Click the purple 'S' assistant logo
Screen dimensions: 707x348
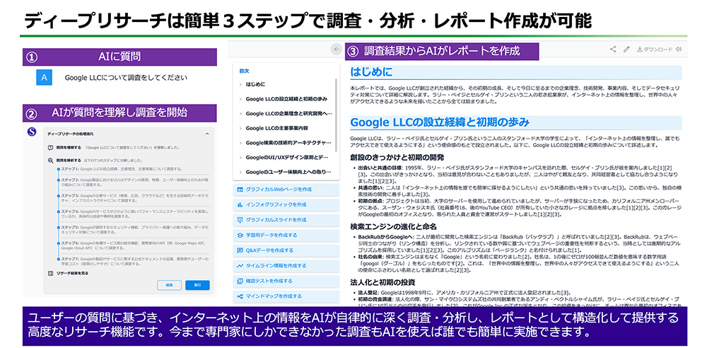(31, 132)
